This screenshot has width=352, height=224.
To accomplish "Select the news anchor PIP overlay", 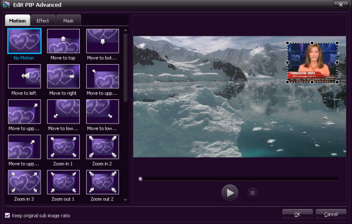I will [x=313, y=62].
